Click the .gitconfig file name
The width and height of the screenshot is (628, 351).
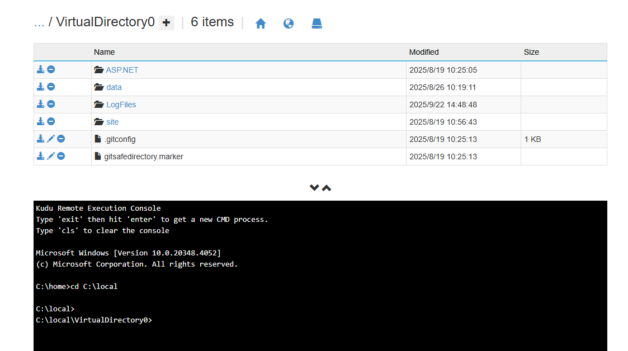click(x=120, y=139)
